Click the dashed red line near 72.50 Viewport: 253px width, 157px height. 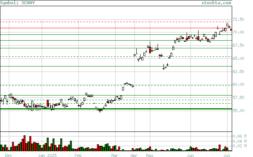[x=116, y=22]
